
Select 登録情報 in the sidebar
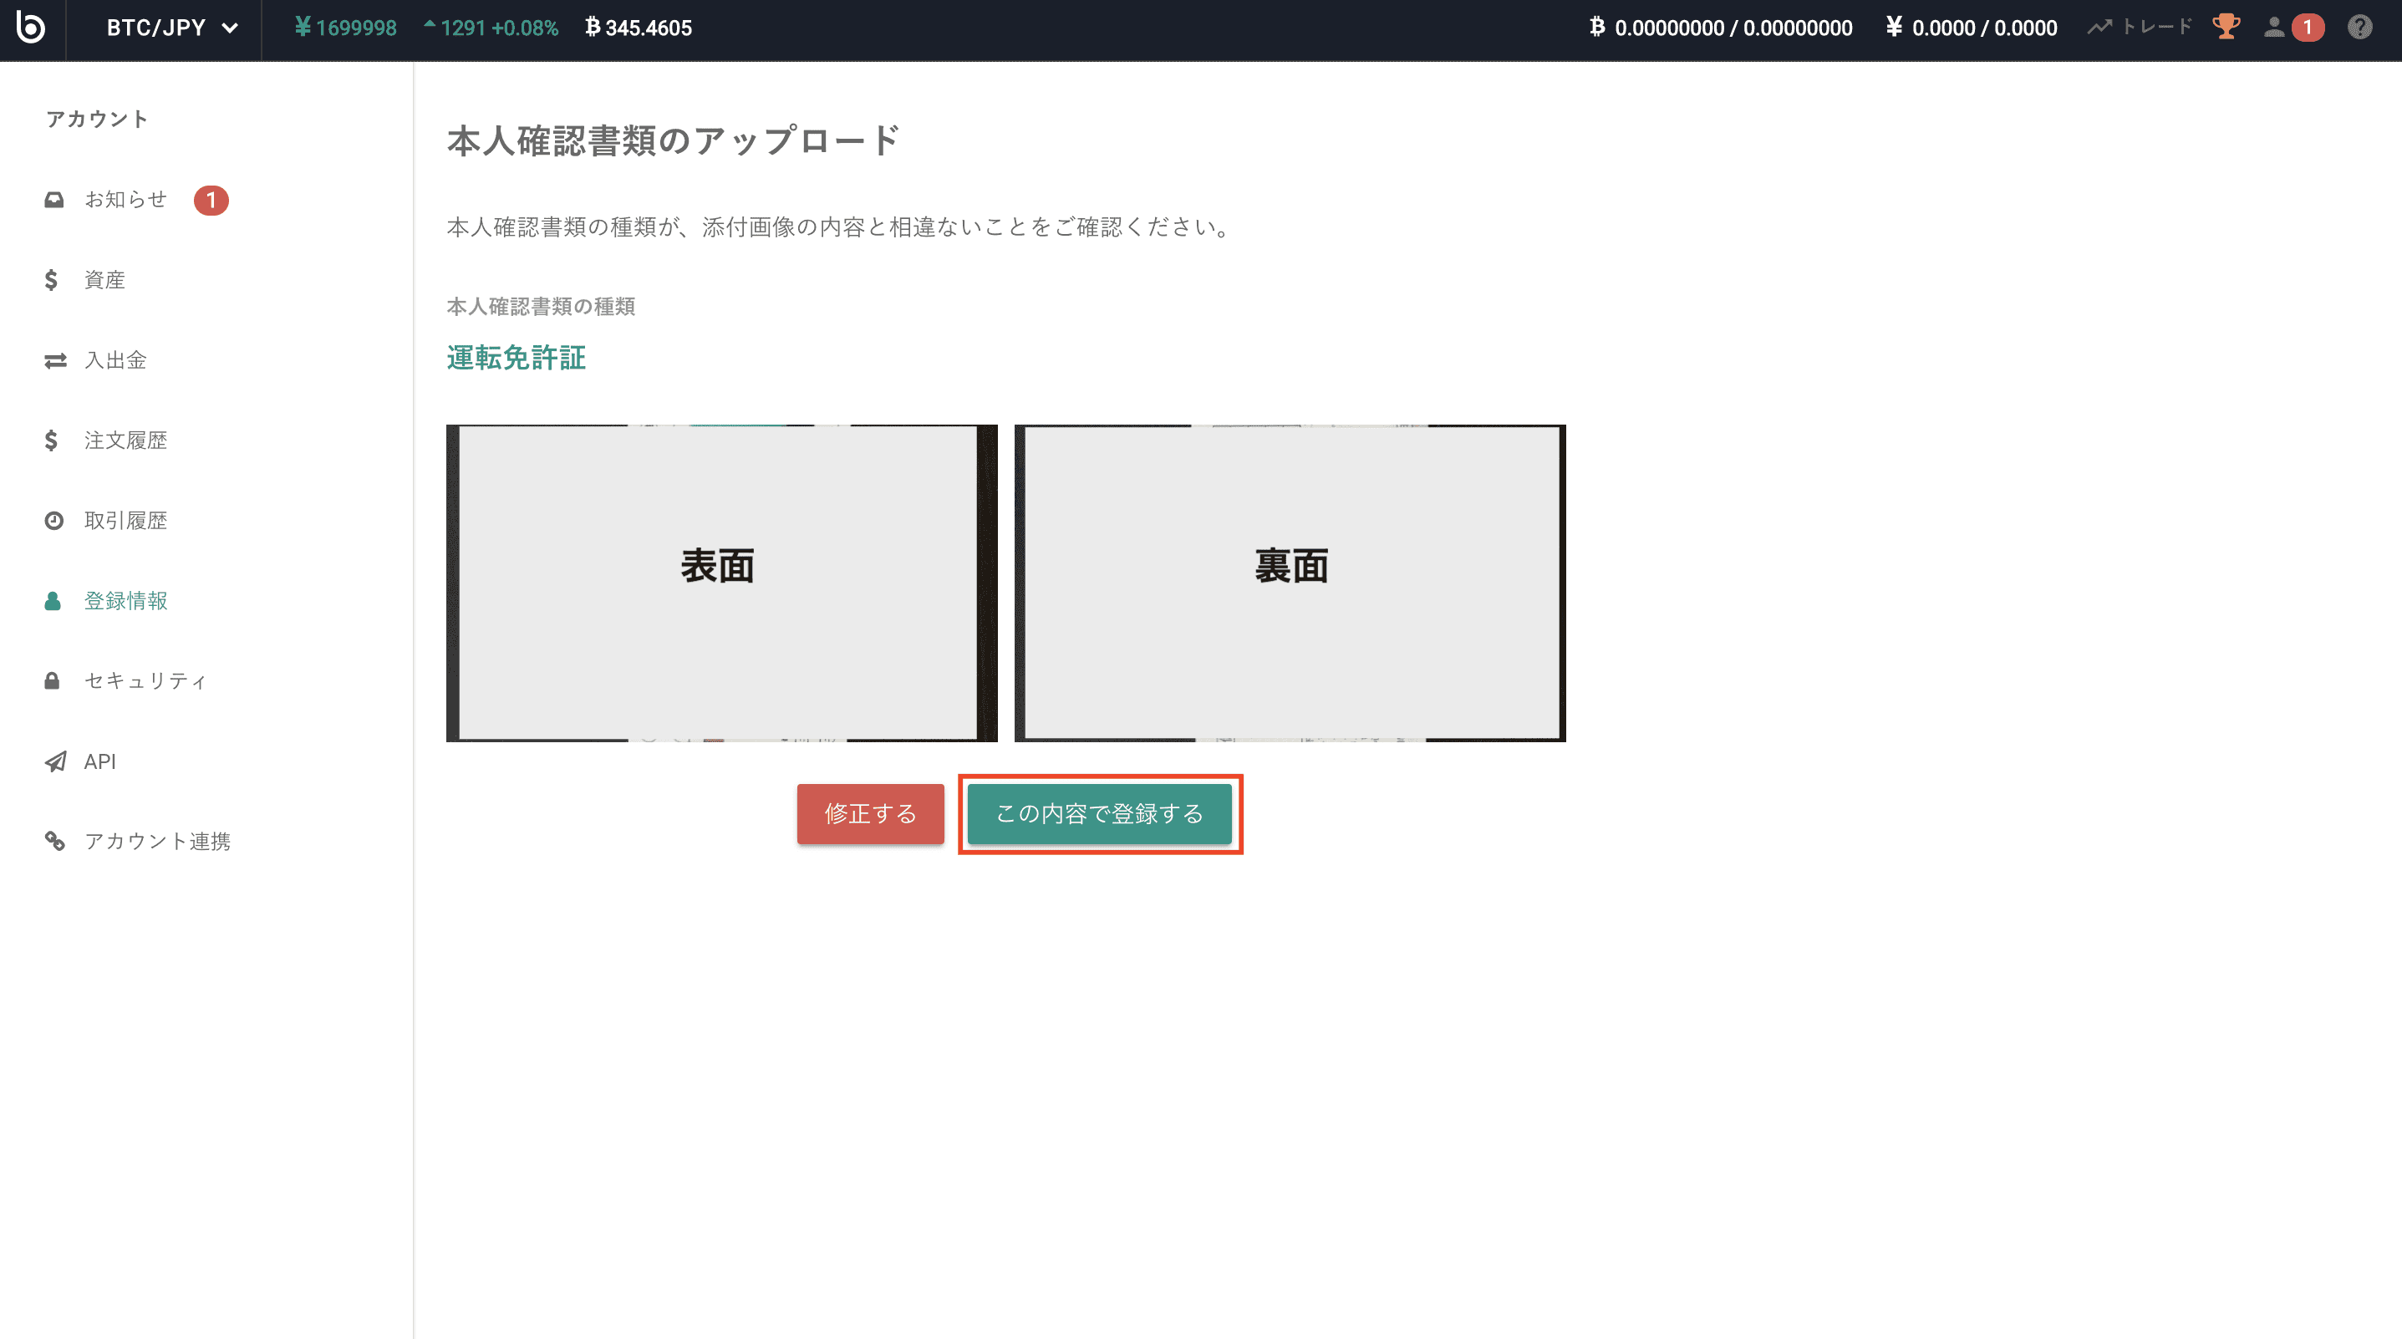click(x=126, y=600)
